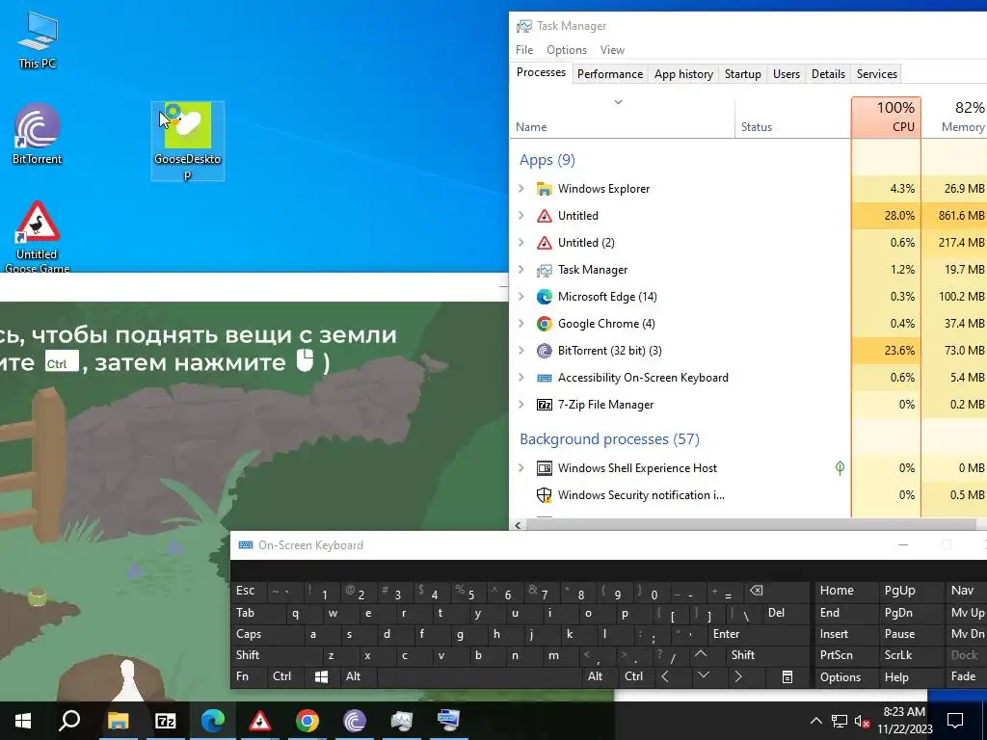
Task: Open the notification center icon
Action: (x=955, y=721)
